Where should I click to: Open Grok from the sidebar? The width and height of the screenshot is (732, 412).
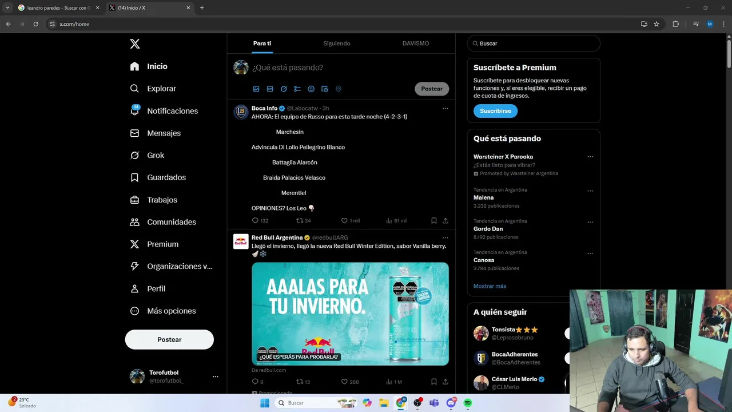tap(147, 155)
